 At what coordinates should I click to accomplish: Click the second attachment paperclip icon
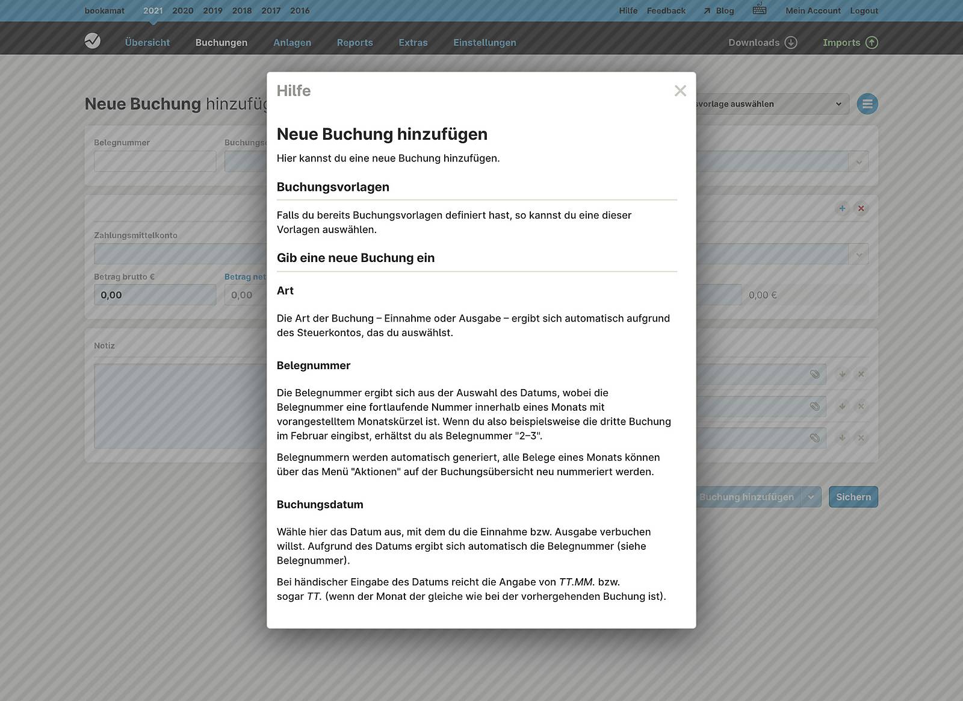click(815, 406)
